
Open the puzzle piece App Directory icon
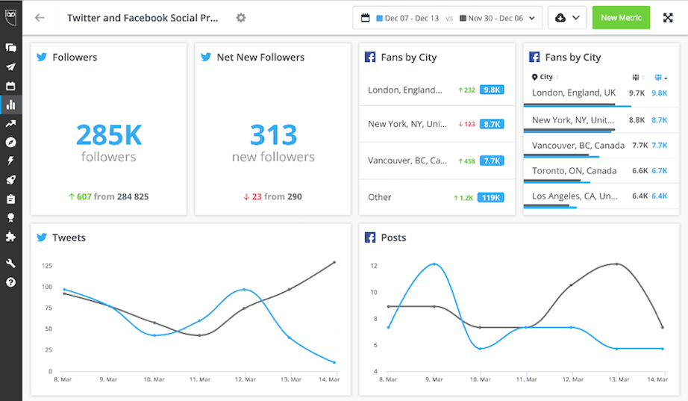coord(10,237)
